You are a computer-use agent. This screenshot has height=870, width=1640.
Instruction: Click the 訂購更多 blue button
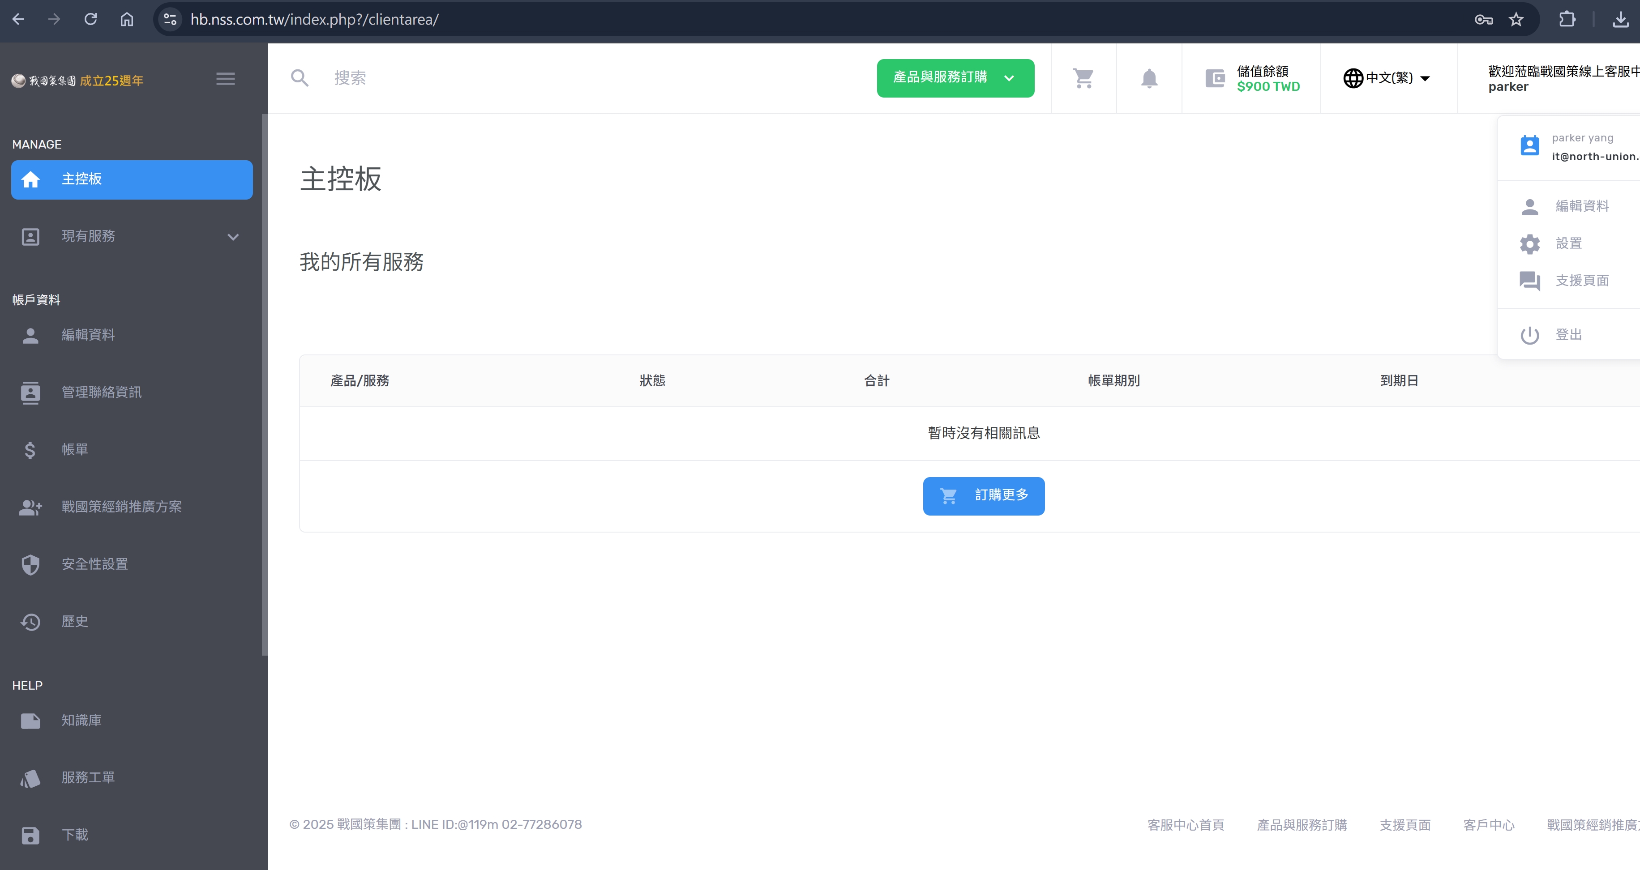tap(984, 496)
